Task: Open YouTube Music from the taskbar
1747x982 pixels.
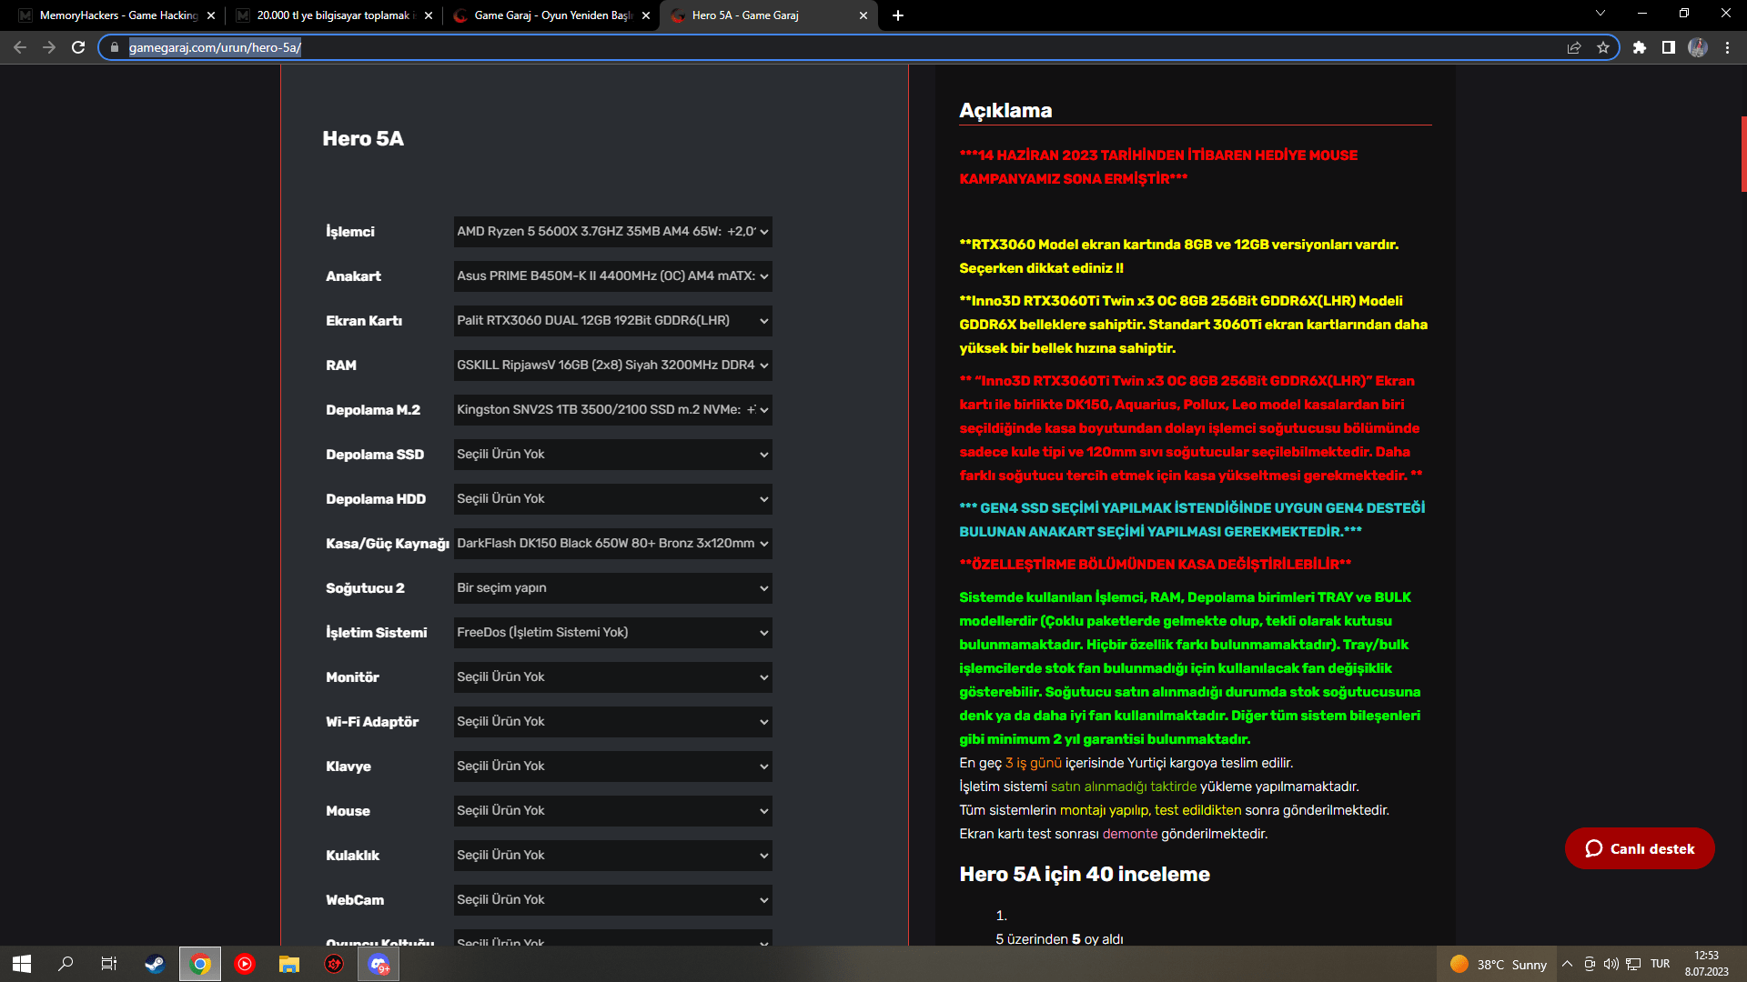Action: coord(245,964)
